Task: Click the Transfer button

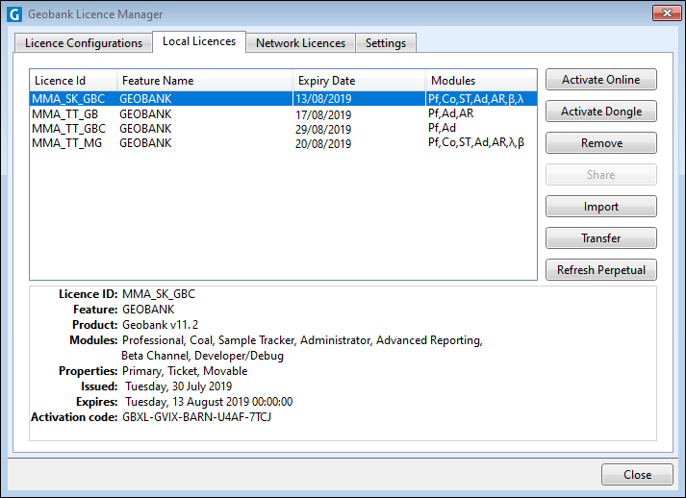Action: tap(601, 238)
